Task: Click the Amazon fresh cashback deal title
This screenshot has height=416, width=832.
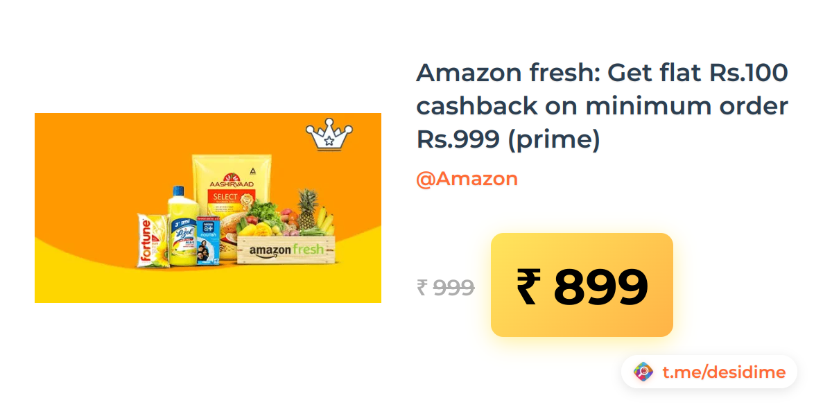Action: 603,106
